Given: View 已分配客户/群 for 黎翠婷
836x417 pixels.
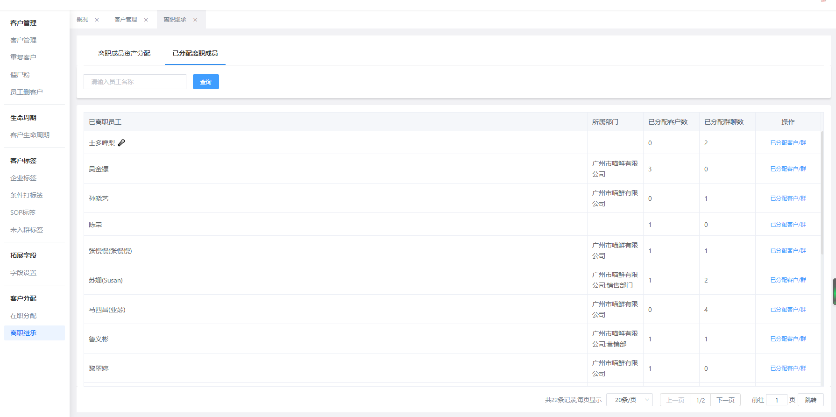Looking at the screenshot, I should pos(788,368).
